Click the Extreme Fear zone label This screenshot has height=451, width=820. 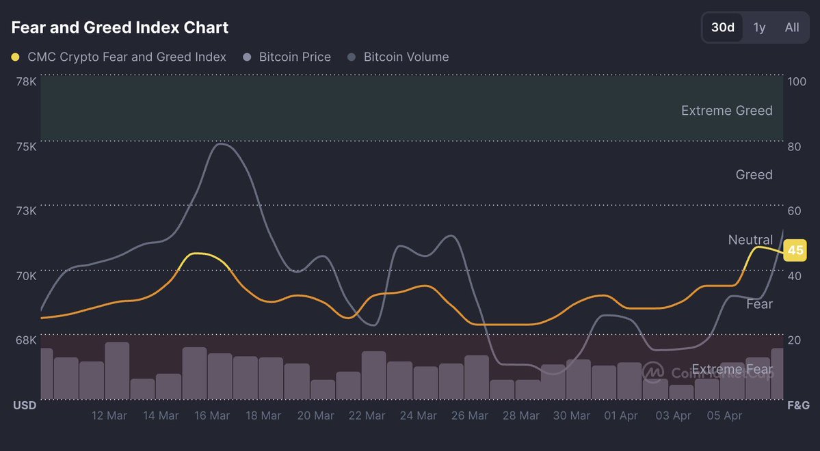732,370
